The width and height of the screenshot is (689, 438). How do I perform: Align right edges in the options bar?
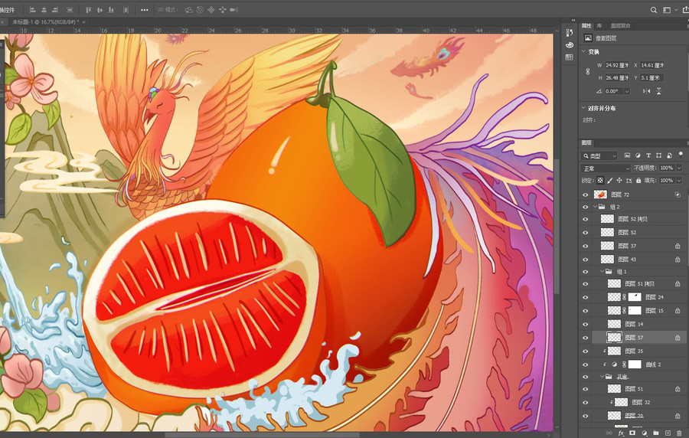55,10
